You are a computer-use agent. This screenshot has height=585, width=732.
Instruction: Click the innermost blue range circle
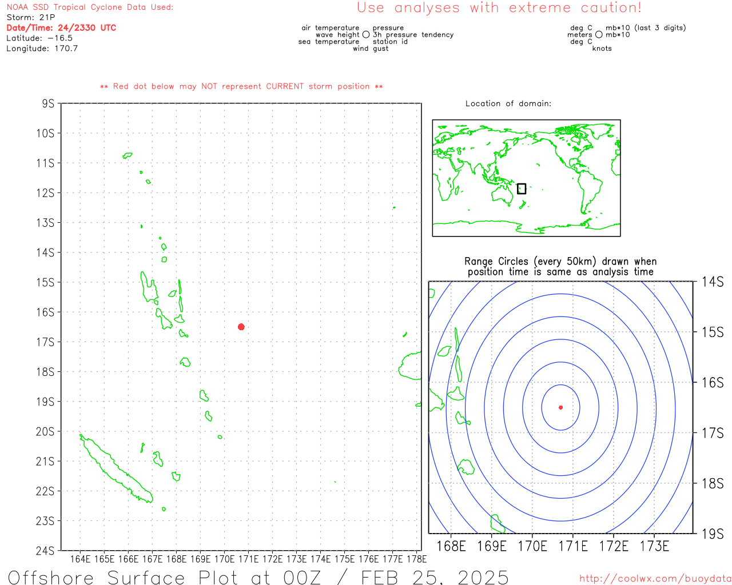(560, 407)
